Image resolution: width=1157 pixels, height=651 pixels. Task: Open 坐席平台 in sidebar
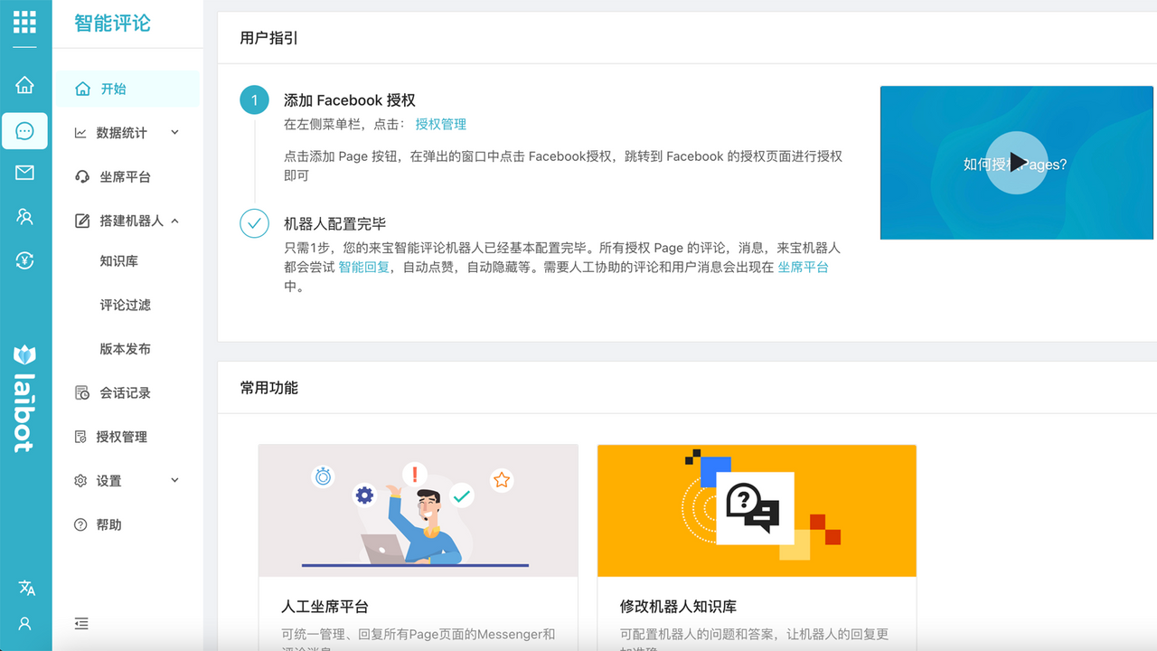click(x=127, y=177)
